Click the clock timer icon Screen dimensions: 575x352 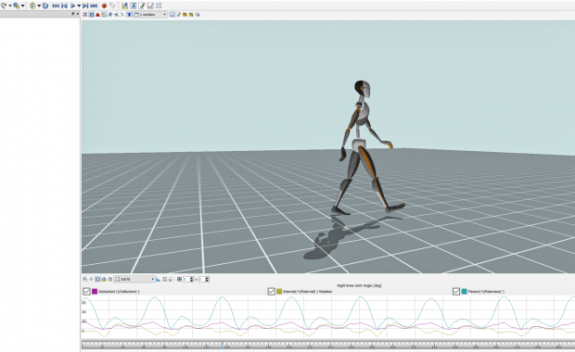click(32, 6)
